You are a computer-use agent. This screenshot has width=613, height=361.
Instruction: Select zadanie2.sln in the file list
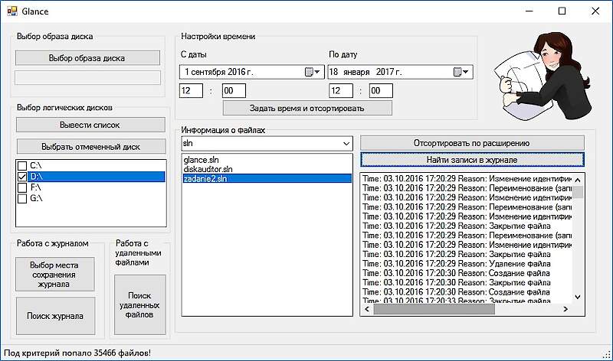coord(267,178)
